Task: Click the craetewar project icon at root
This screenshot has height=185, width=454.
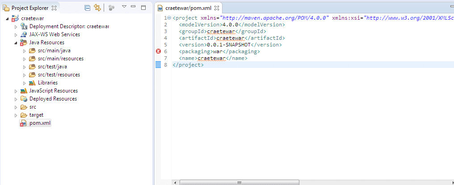Action: click(15, 18)
